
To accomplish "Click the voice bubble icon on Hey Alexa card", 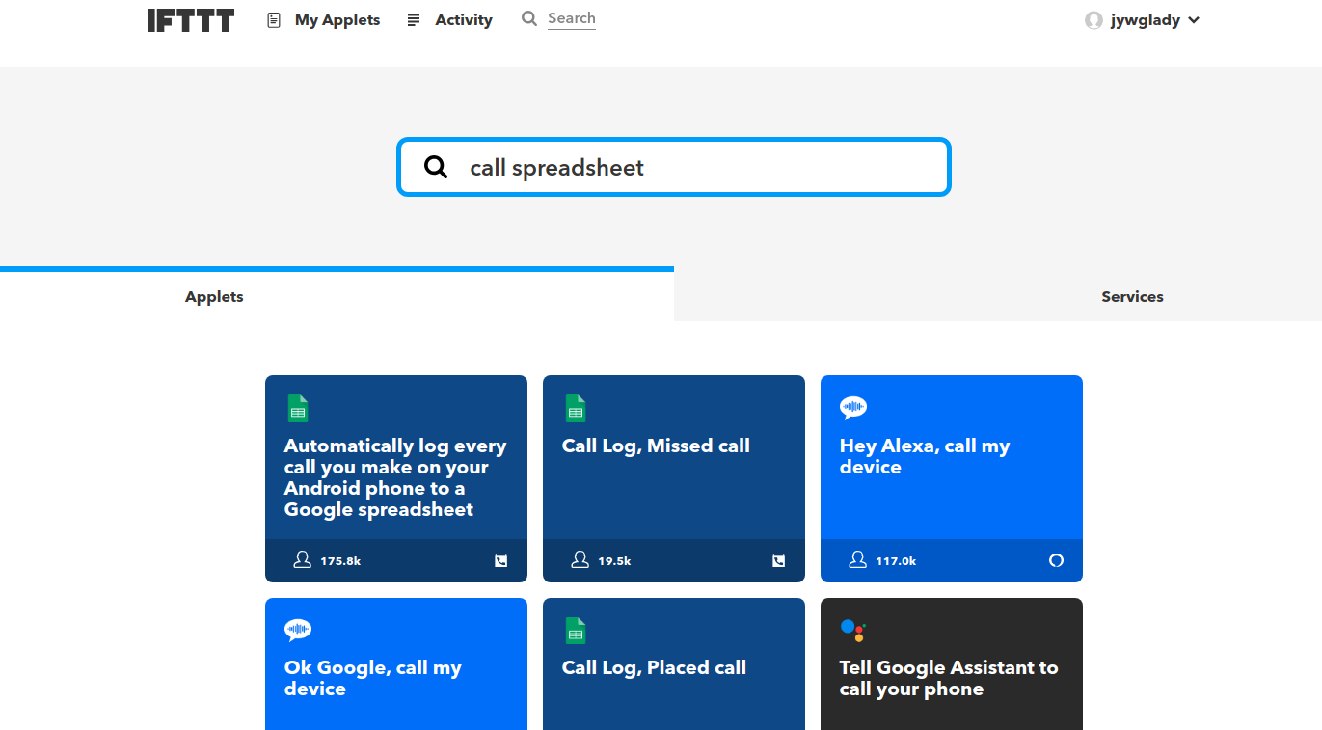I will point(853,408).
